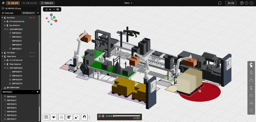Click the grid view icon in the bottom toolbar
The image size is (256, 122).
tap(46, 117)
